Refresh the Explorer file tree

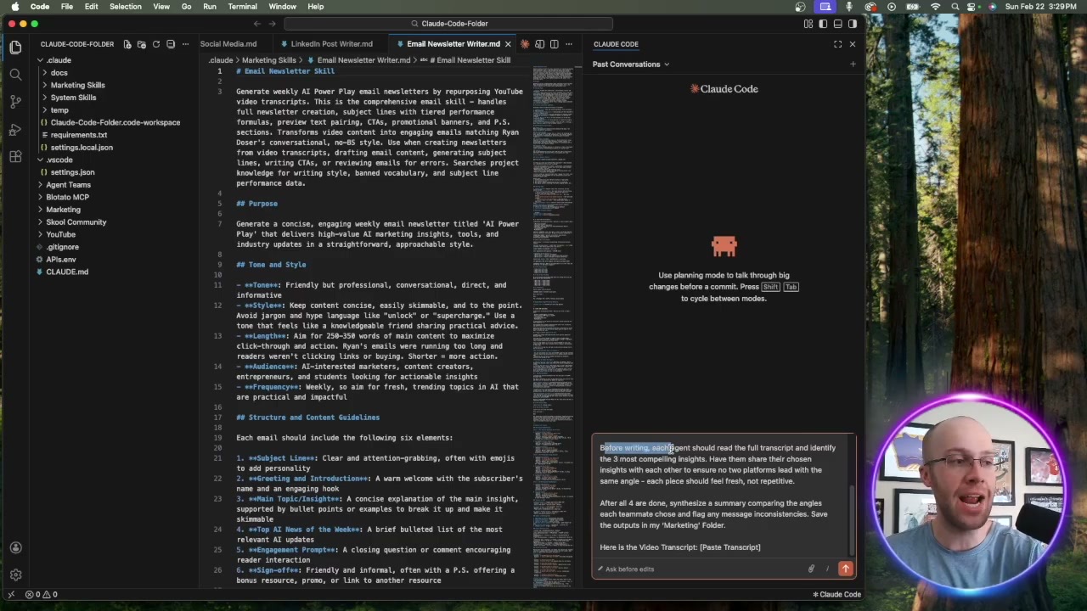click(156, 44)
